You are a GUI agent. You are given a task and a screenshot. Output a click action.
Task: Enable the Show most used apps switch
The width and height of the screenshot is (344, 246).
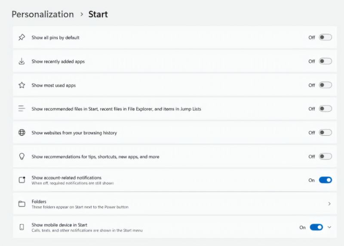pos(325,85)
